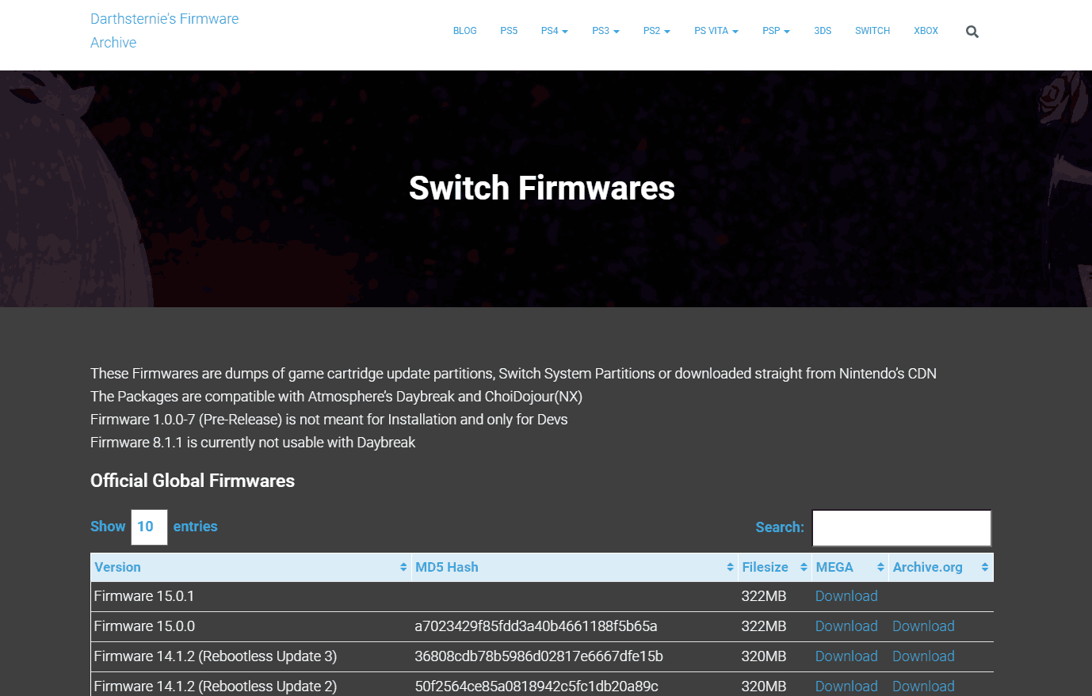1092x696 pixels.
Task: Select hash a7023429f85fdd3a40b4661188f5b65a
Action: [x=536, y=626]
